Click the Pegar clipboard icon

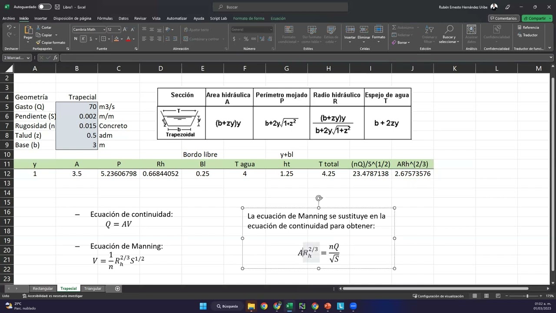coord(28,30)
